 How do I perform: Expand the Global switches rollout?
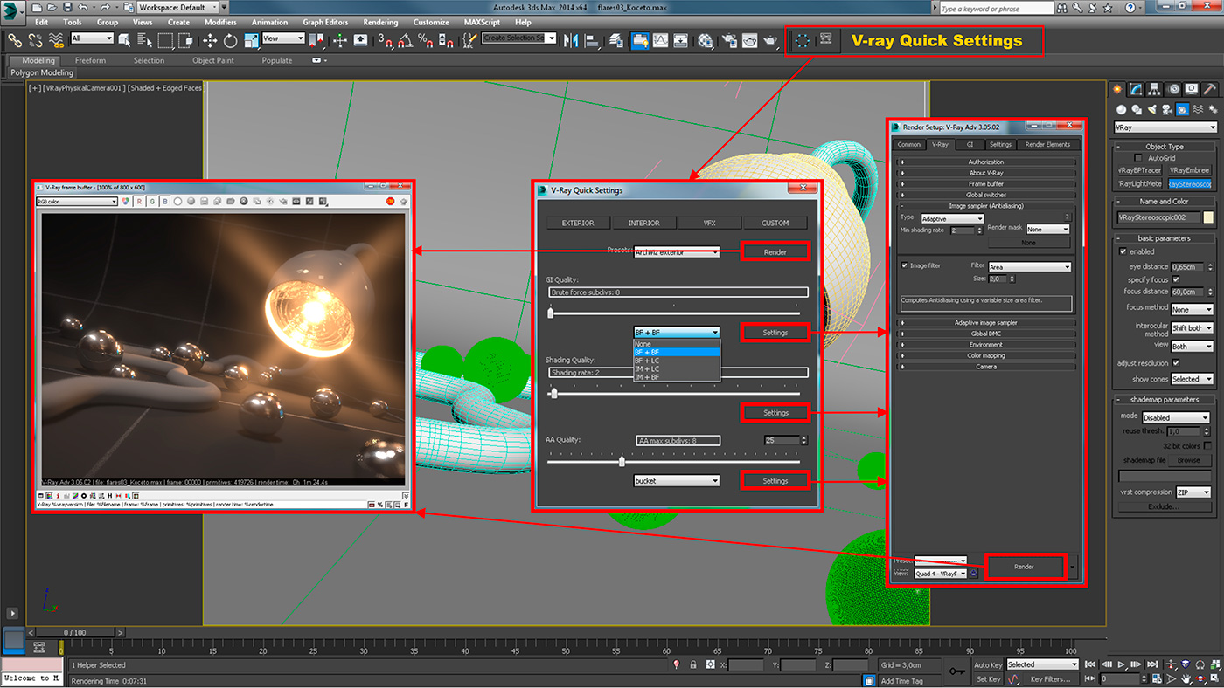986,195
